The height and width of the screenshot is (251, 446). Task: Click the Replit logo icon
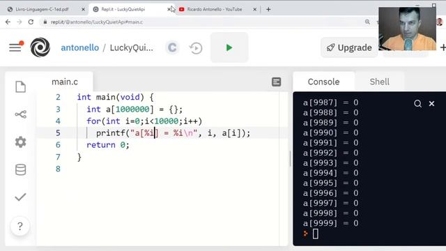point(40,47)
